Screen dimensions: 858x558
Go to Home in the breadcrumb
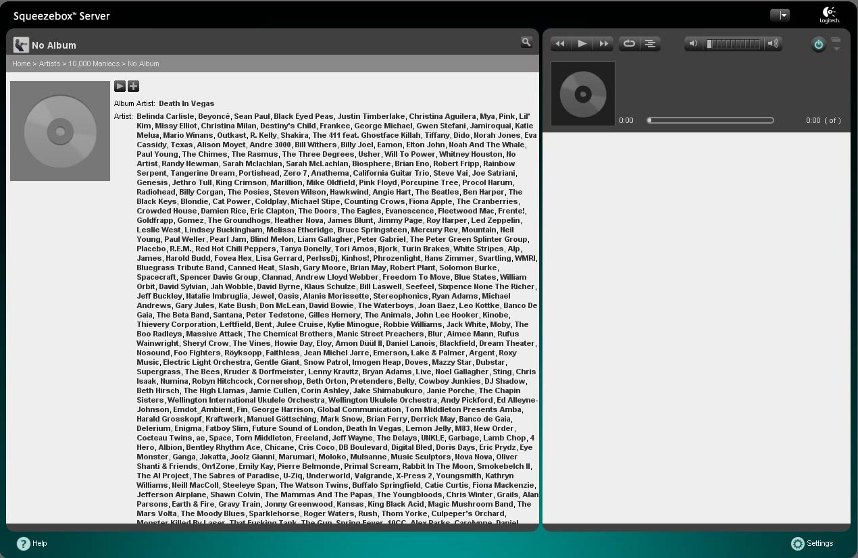pyautogui.click(x=21, y=64)
